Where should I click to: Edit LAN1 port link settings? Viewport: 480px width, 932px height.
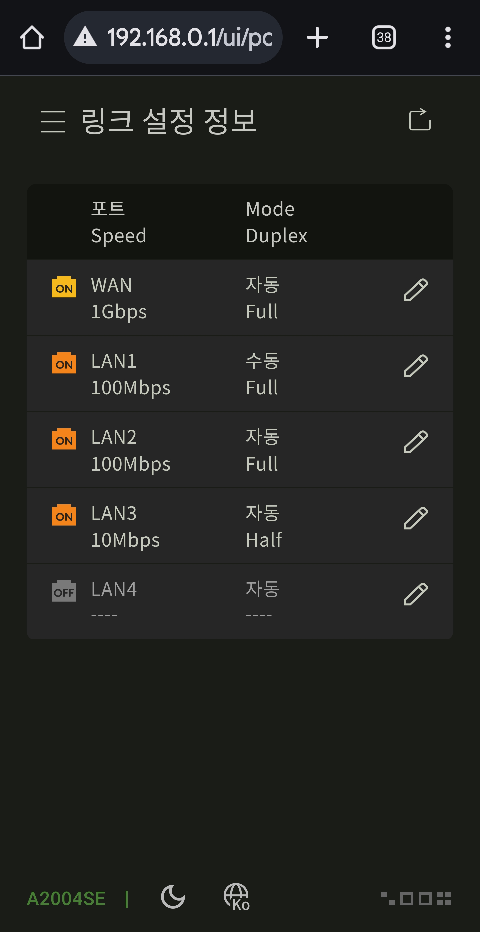tap(416, 366)
